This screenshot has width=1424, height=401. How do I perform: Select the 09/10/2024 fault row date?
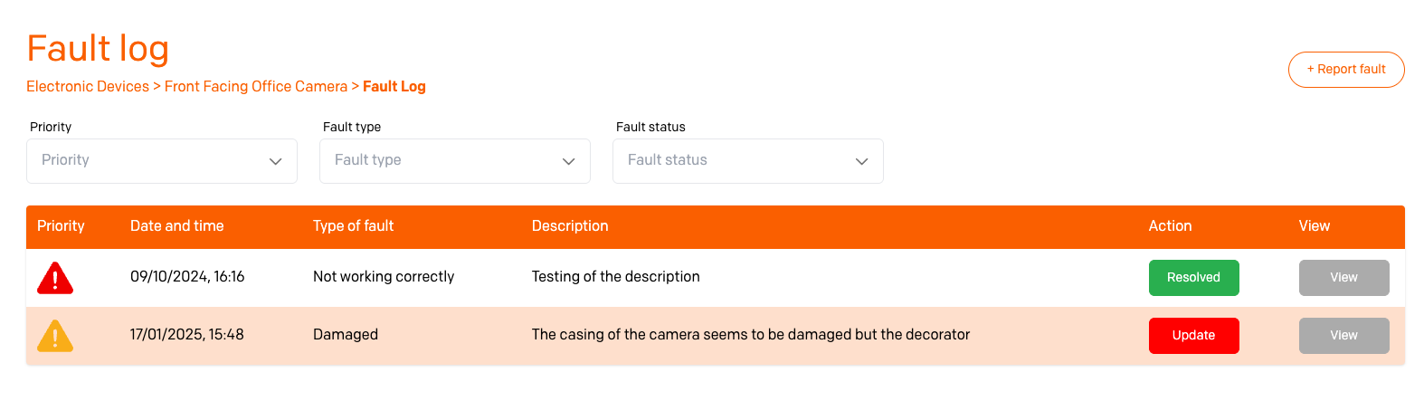click(x=187, y=277)
